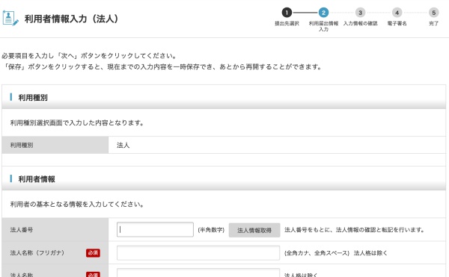Click the 法人名称 input field
Image resolution: width=449 pixels, height=277 pixels.
coord(198,273)
